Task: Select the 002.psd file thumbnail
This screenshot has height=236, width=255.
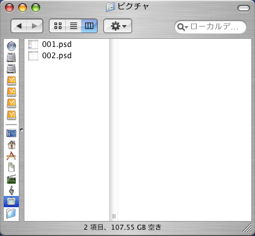Action: click(x=33, y=56)
